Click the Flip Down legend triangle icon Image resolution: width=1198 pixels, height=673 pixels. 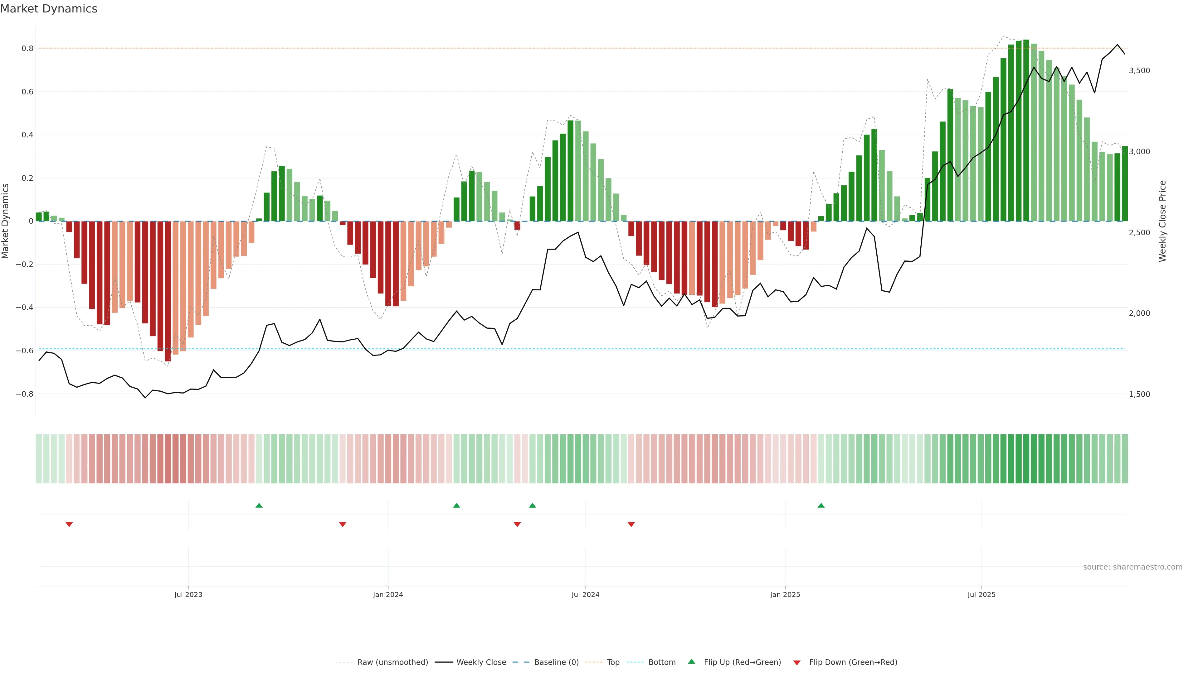pos(797,663)
